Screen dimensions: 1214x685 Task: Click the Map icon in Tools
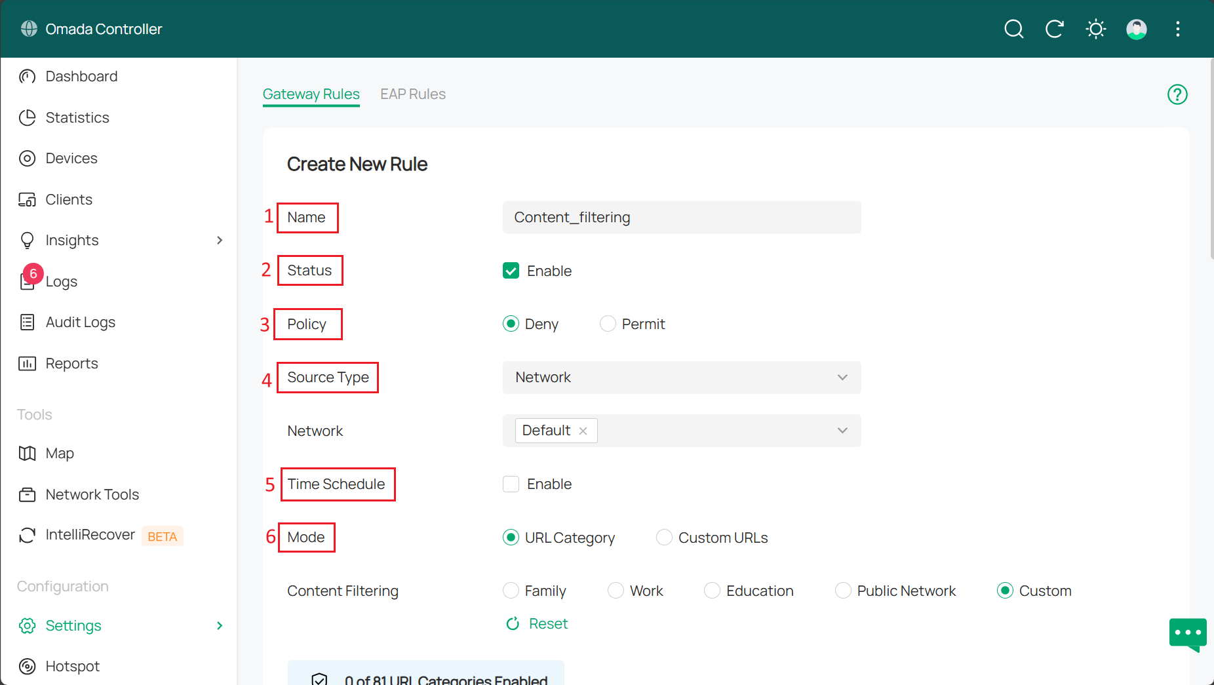coord(27,454)
